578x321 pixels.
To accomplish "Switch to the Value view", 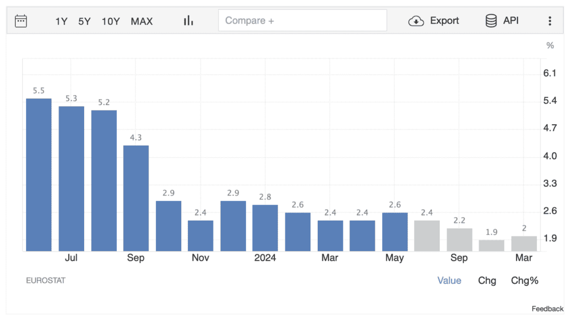I will (x=449, y=280).
